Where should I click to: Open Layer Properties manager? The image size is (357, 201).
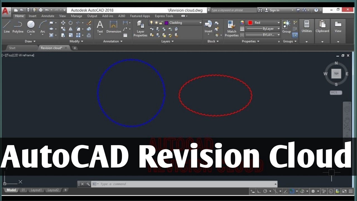click(x=140, y=28)
